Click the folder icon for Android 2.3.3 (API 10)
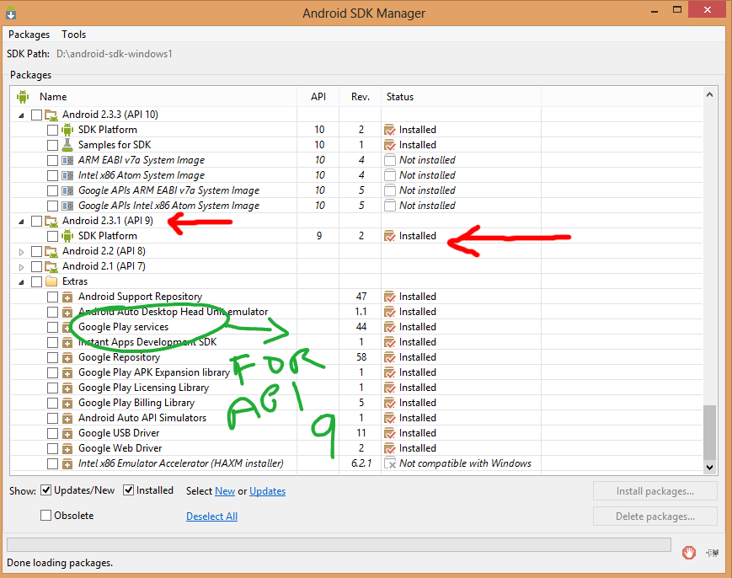732x578 pixels. click(x=51, y=115)
